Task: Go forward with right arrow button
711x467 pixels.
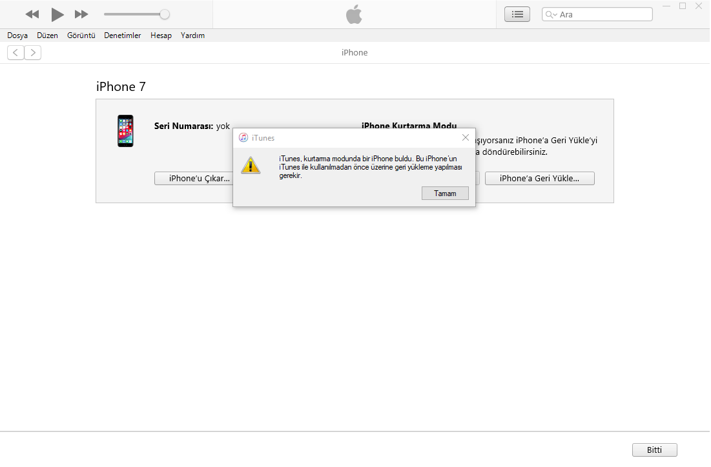Action: (x=33, y=52)
